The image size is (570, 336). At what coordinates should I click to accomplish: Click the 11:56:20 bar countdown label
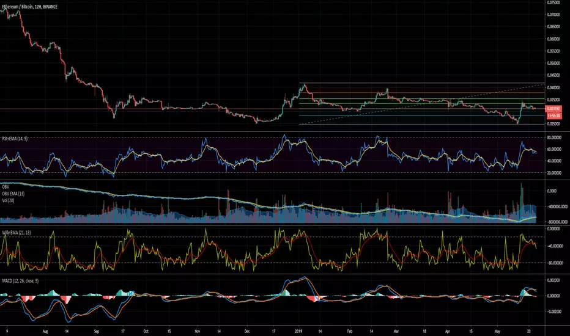553,116
